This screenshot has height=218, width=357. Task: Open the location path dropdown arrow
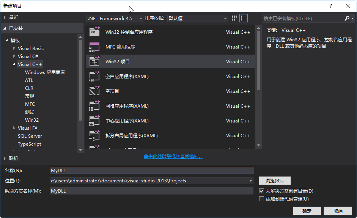click(x=251, y=181)
